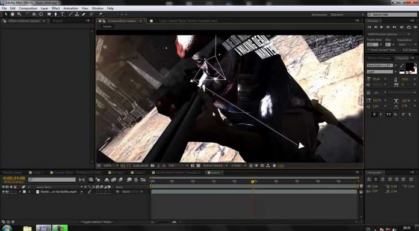Viewport: 419px width, 231px height.
Task: Toggle Superscript in Character panel
Action: (403, 115)
